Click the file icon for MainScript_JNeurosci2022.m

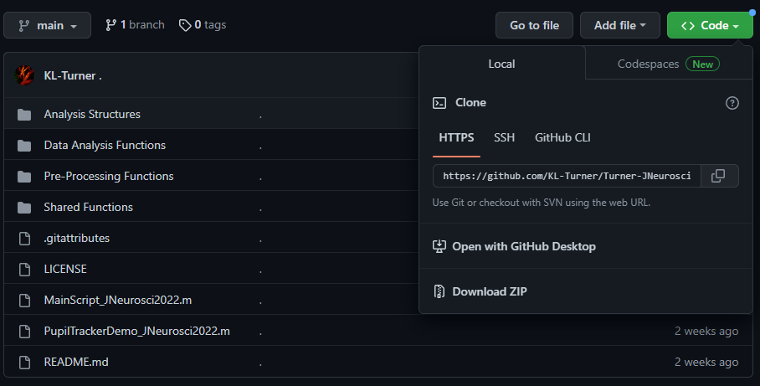point(24,301)
